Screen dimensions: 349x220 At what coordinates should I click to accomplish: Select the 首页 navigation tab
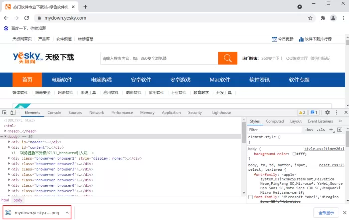pyautogui.click(x=27, y=80)
